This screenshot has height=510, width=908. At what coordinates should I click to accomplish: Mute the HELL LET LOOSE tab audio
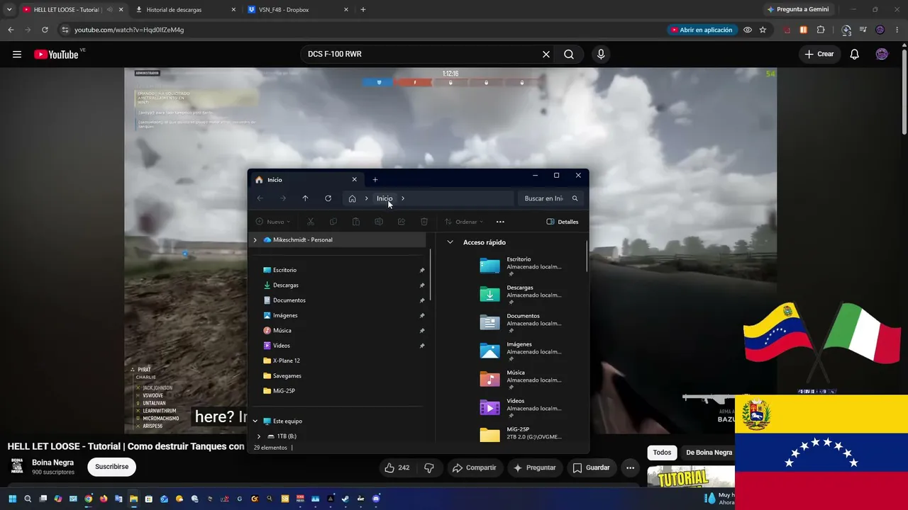(109, 10)
